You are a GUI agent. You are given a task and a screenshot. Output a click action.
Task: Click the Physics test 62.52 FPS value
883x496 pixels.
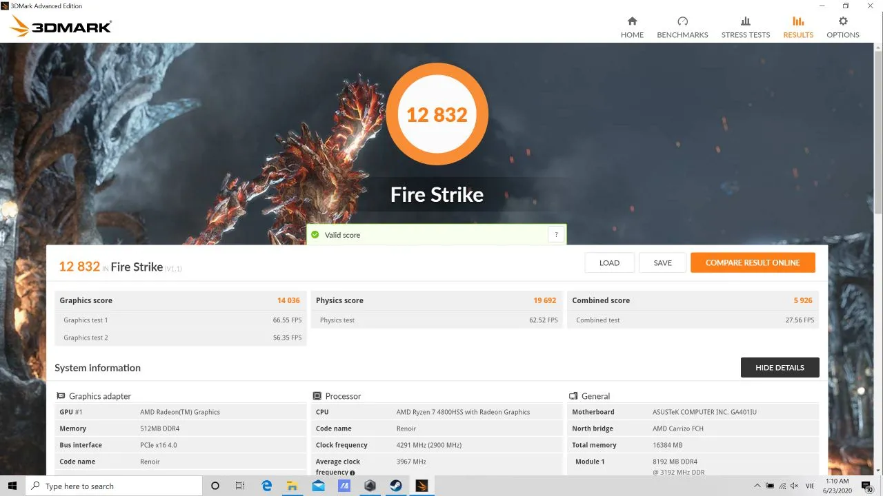(x=544, y=320)
